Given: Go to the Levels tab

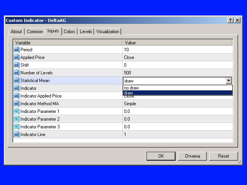Looking at the screenshot, I should point(86,32).
